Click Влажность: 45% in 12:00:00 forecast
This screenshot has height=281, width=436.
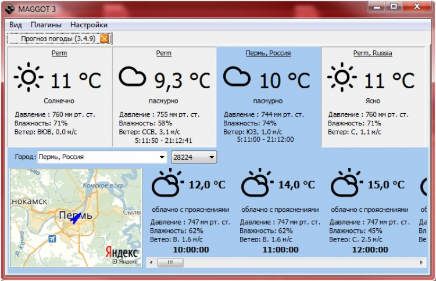click(x=356, y=230)
